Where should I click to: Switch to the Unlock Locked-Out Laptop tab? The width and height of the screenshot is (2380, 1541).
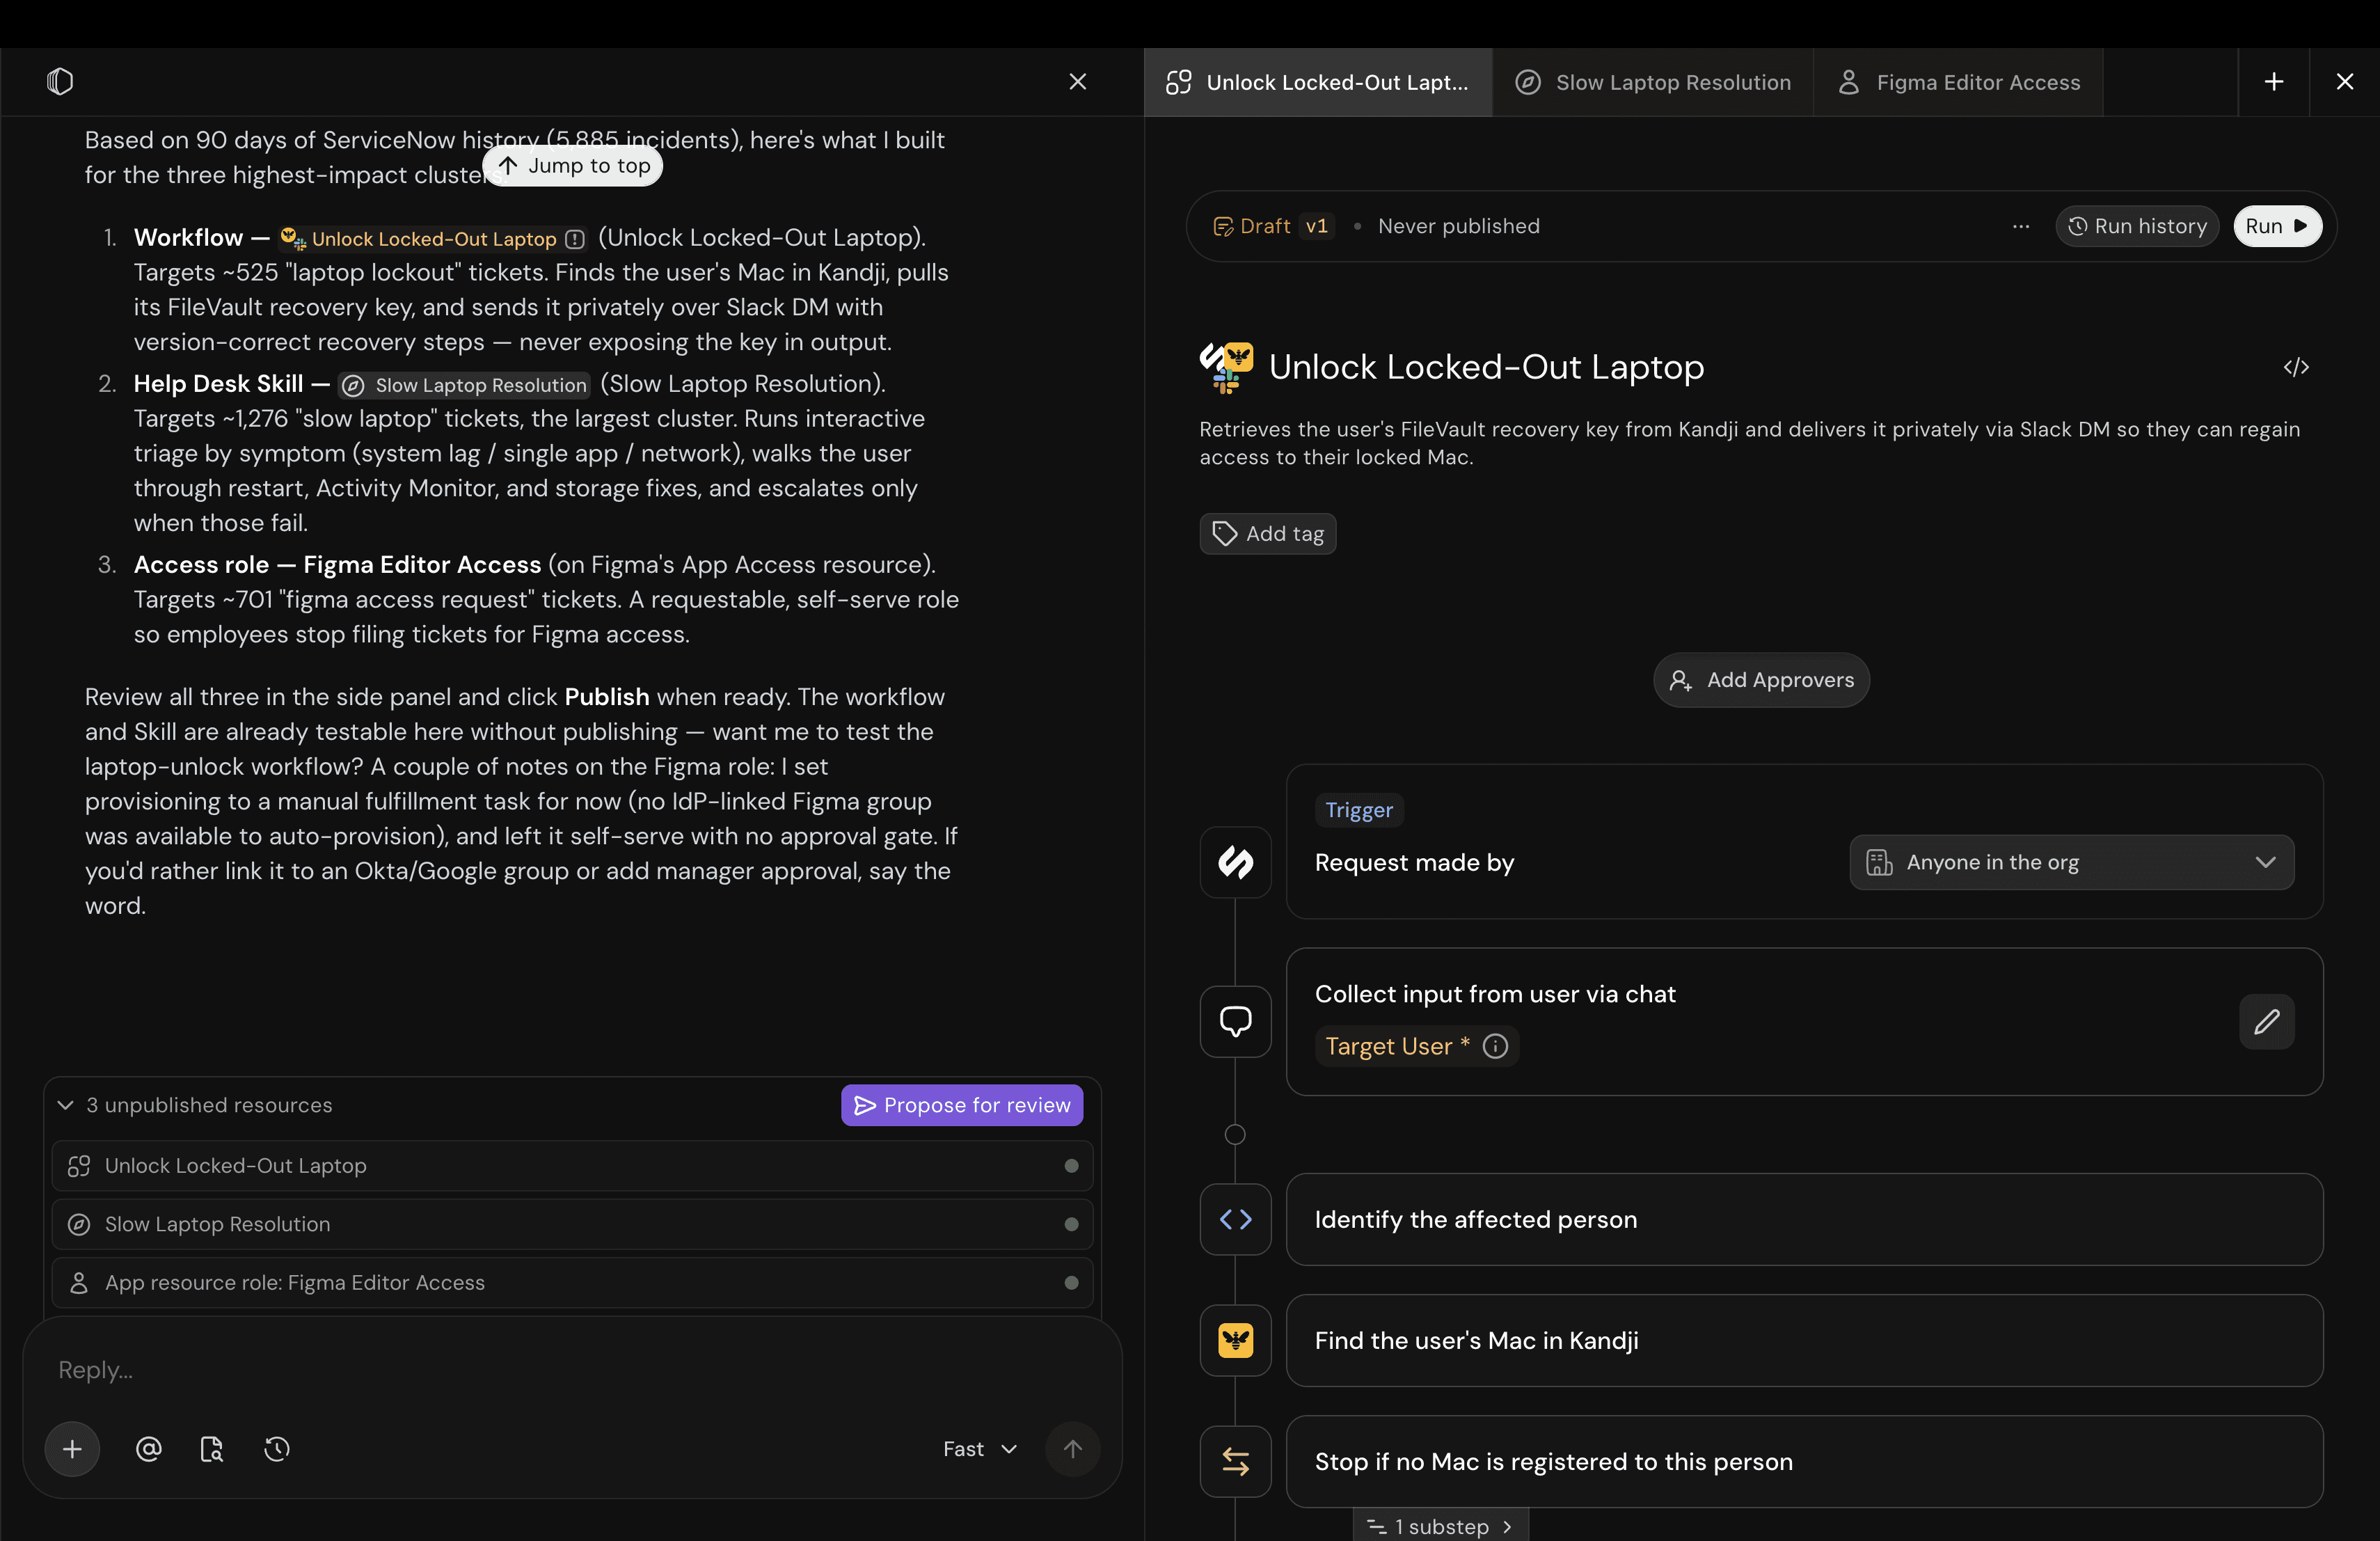pyautogui.click(x=1318, y=82)
